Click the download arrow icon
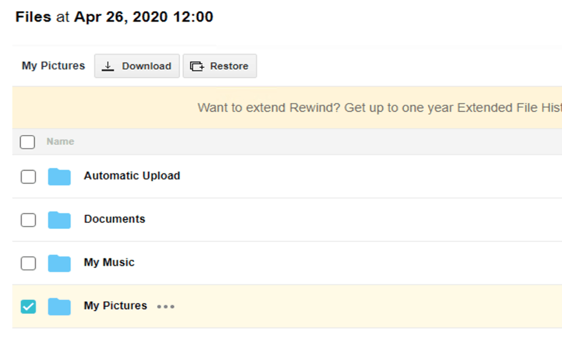The height and width of the screenshot is (337, 562). [x=107, y=66]
